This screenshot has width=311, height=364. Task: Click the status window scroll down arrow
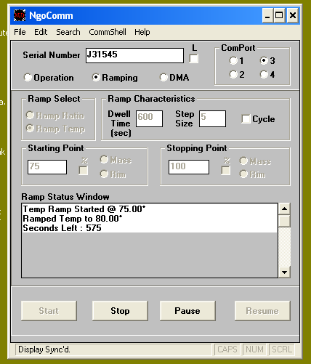(x=284, y=272)
